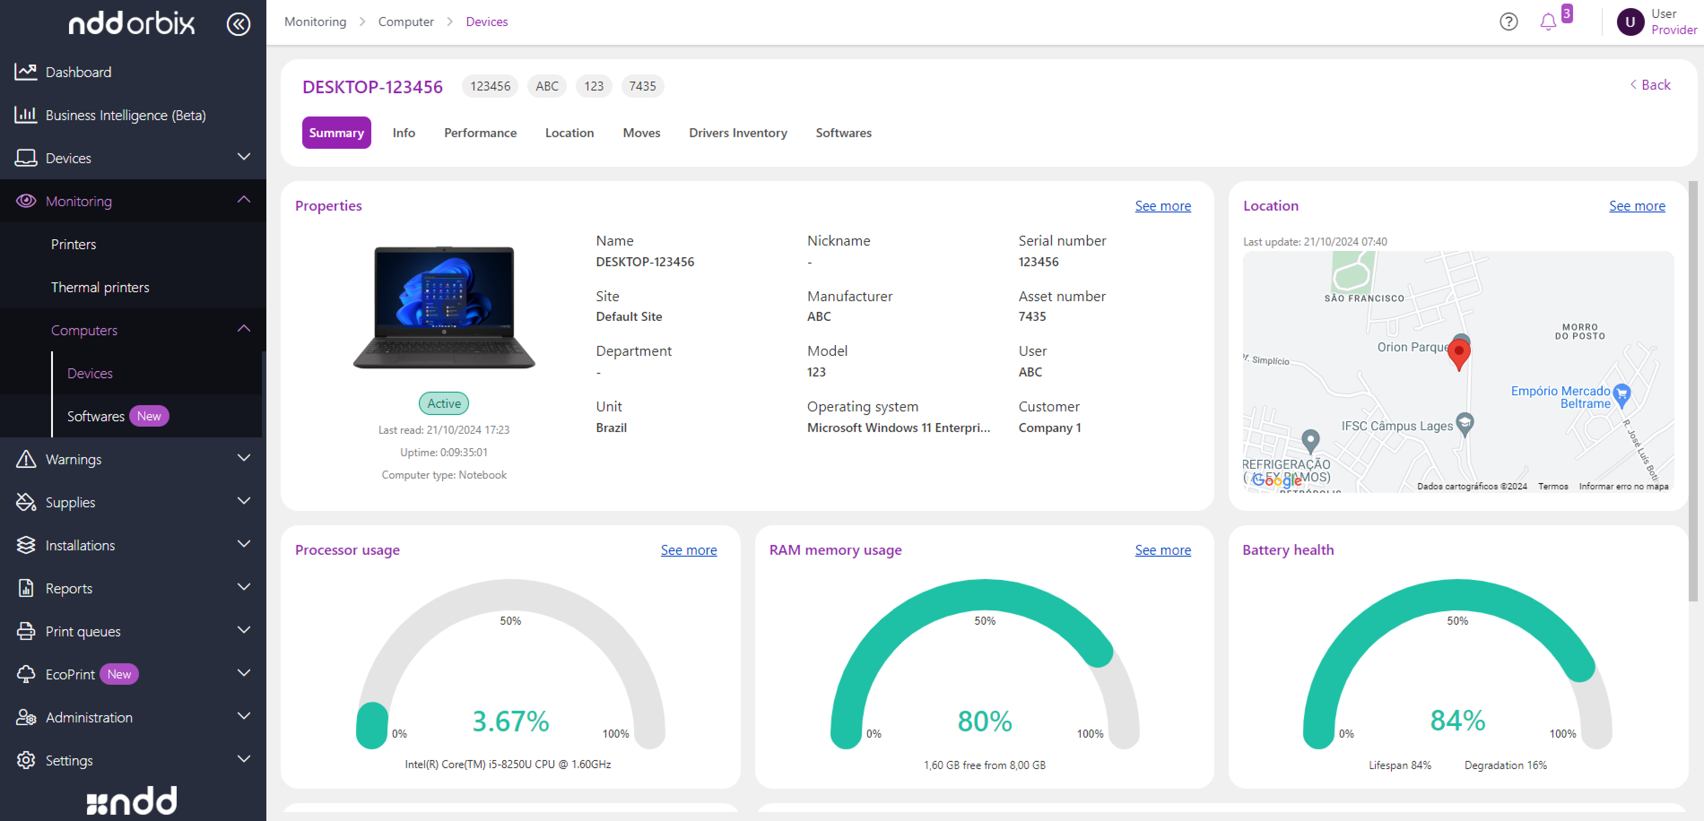Collapse the Monitoring menu chevron

243,199
